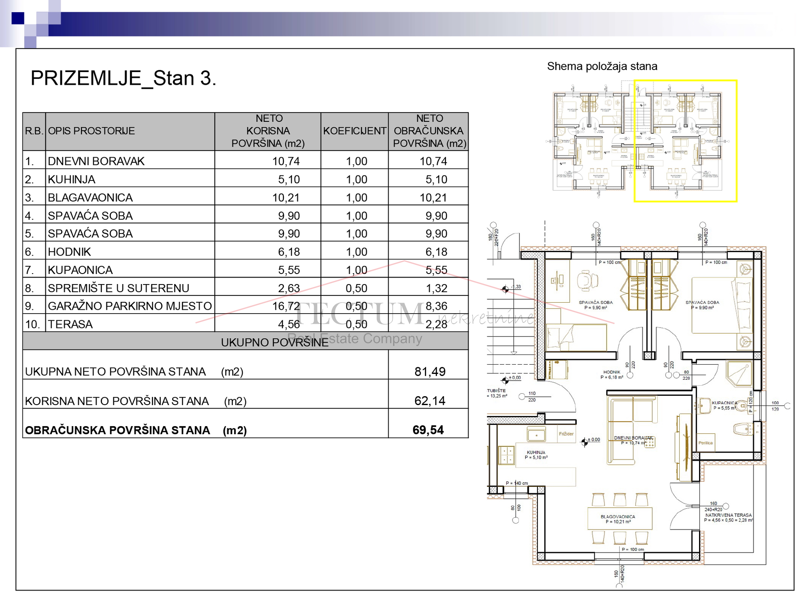Click the shower cabin symbol in bathroom
This screenshot has height=607, width=810.
(x=740, y=373)
